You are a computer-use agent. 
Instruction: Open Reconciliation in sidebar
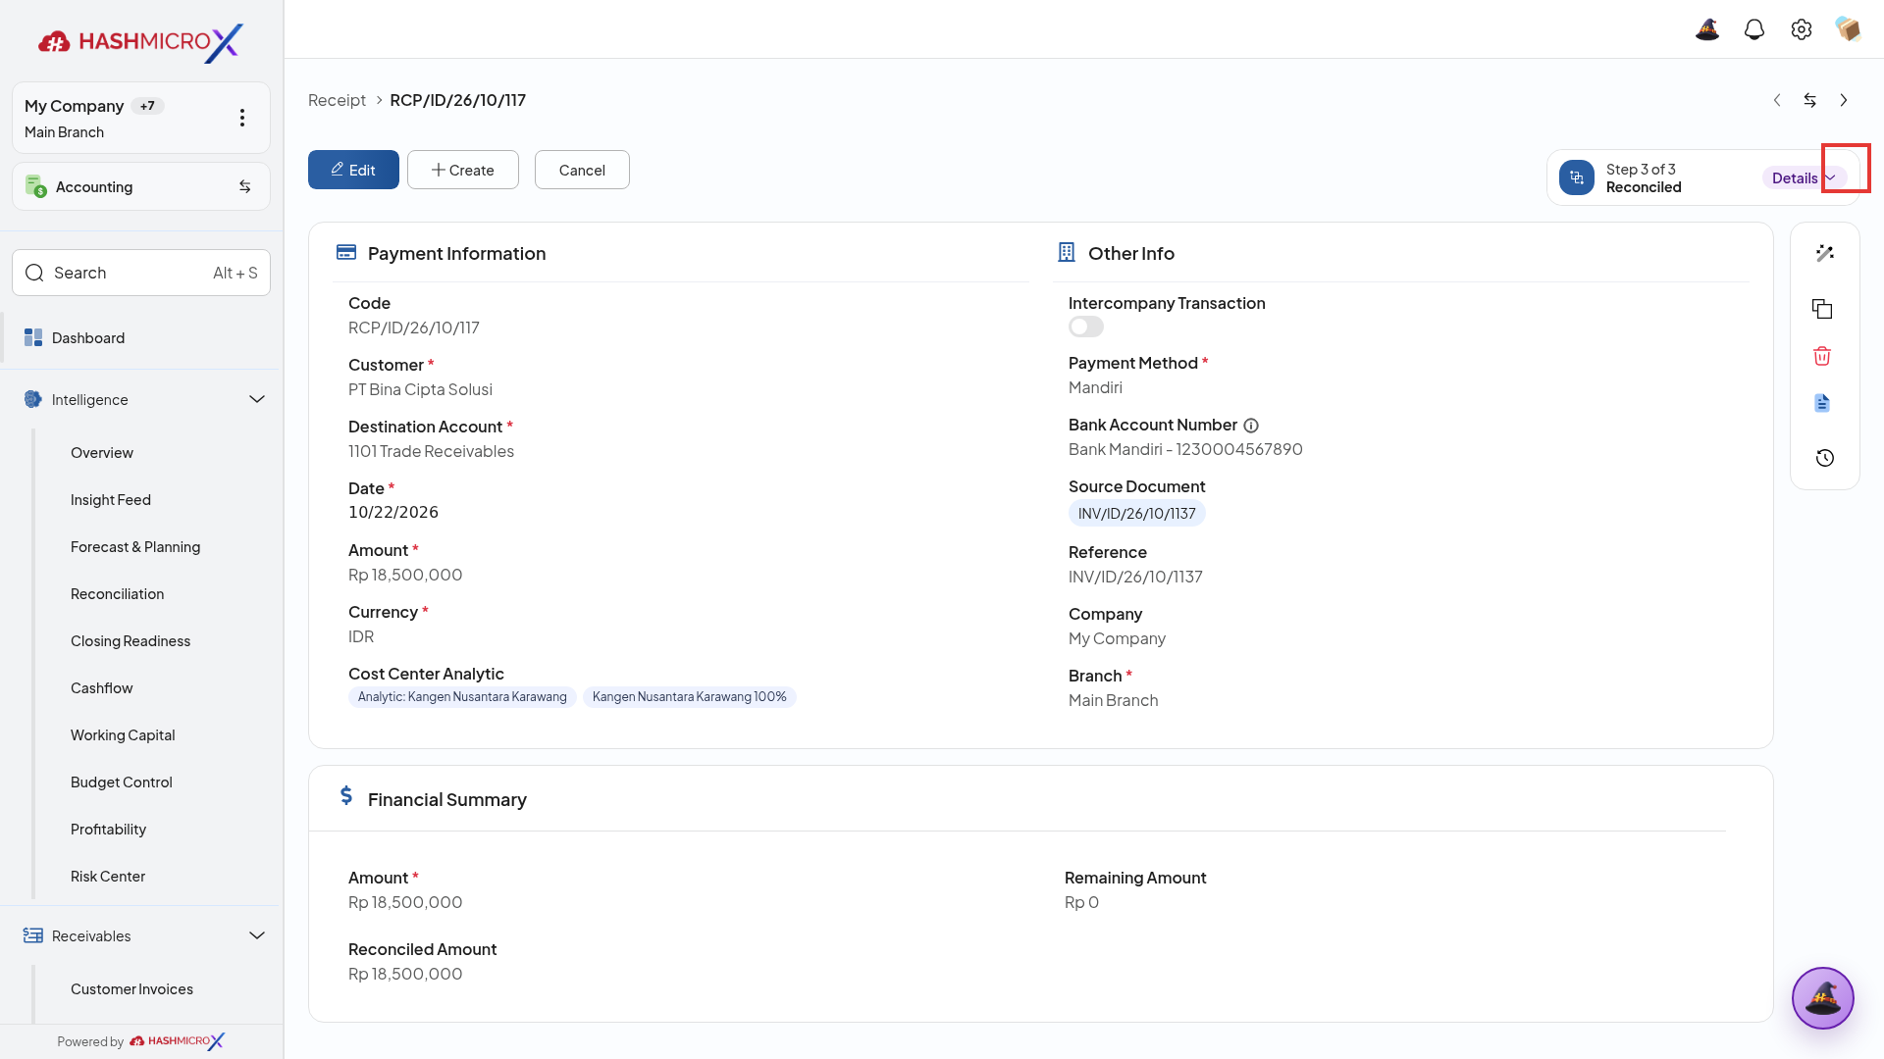click(x=118, y=594)
